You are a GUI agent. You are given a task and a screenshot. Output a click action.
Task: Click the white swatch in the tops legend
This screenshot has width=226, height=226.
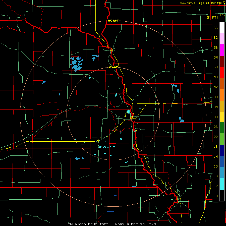(x=222, y=28)
